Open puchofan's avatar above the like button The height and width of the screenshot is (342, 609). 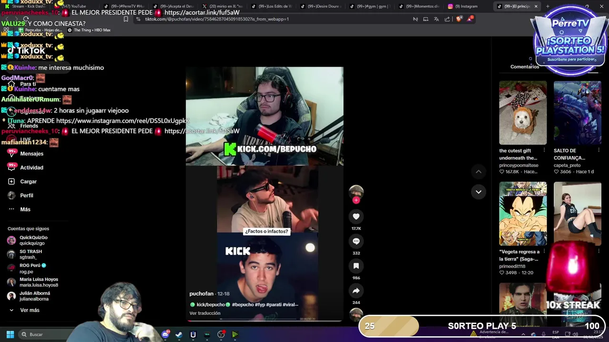(x=356, y=191)
